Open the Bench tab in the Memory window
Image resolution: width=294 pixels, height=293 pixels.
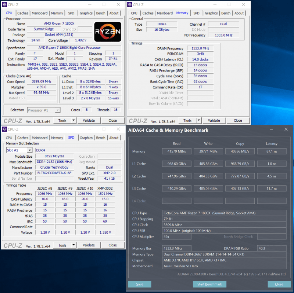pos(226,13)
